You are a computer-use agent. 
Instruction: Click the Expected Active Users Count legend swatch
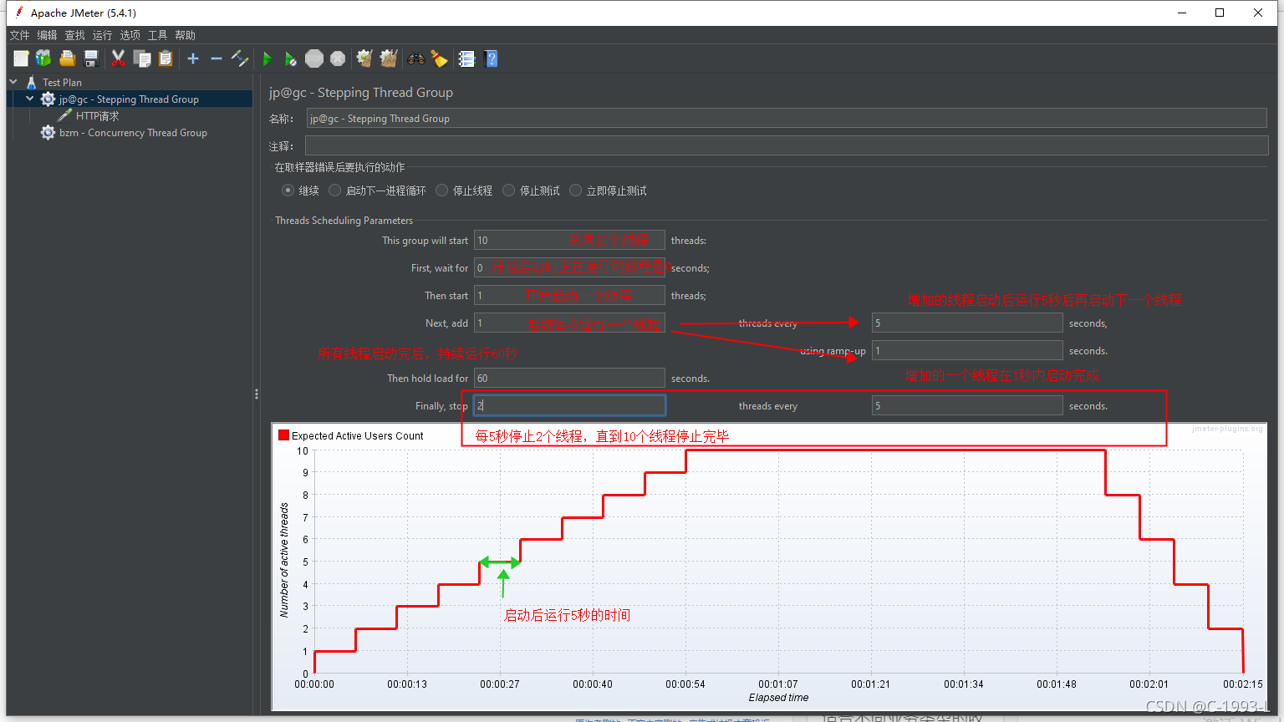coord(283,435)
